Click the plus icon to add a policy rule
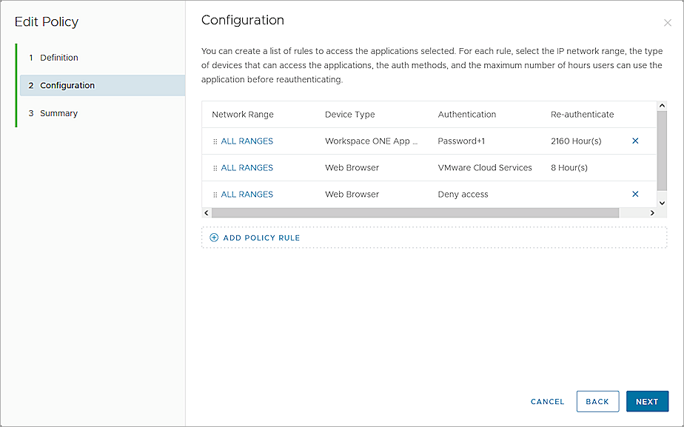Viewport: 684px width, 427px height. click(x=215, y=237)
